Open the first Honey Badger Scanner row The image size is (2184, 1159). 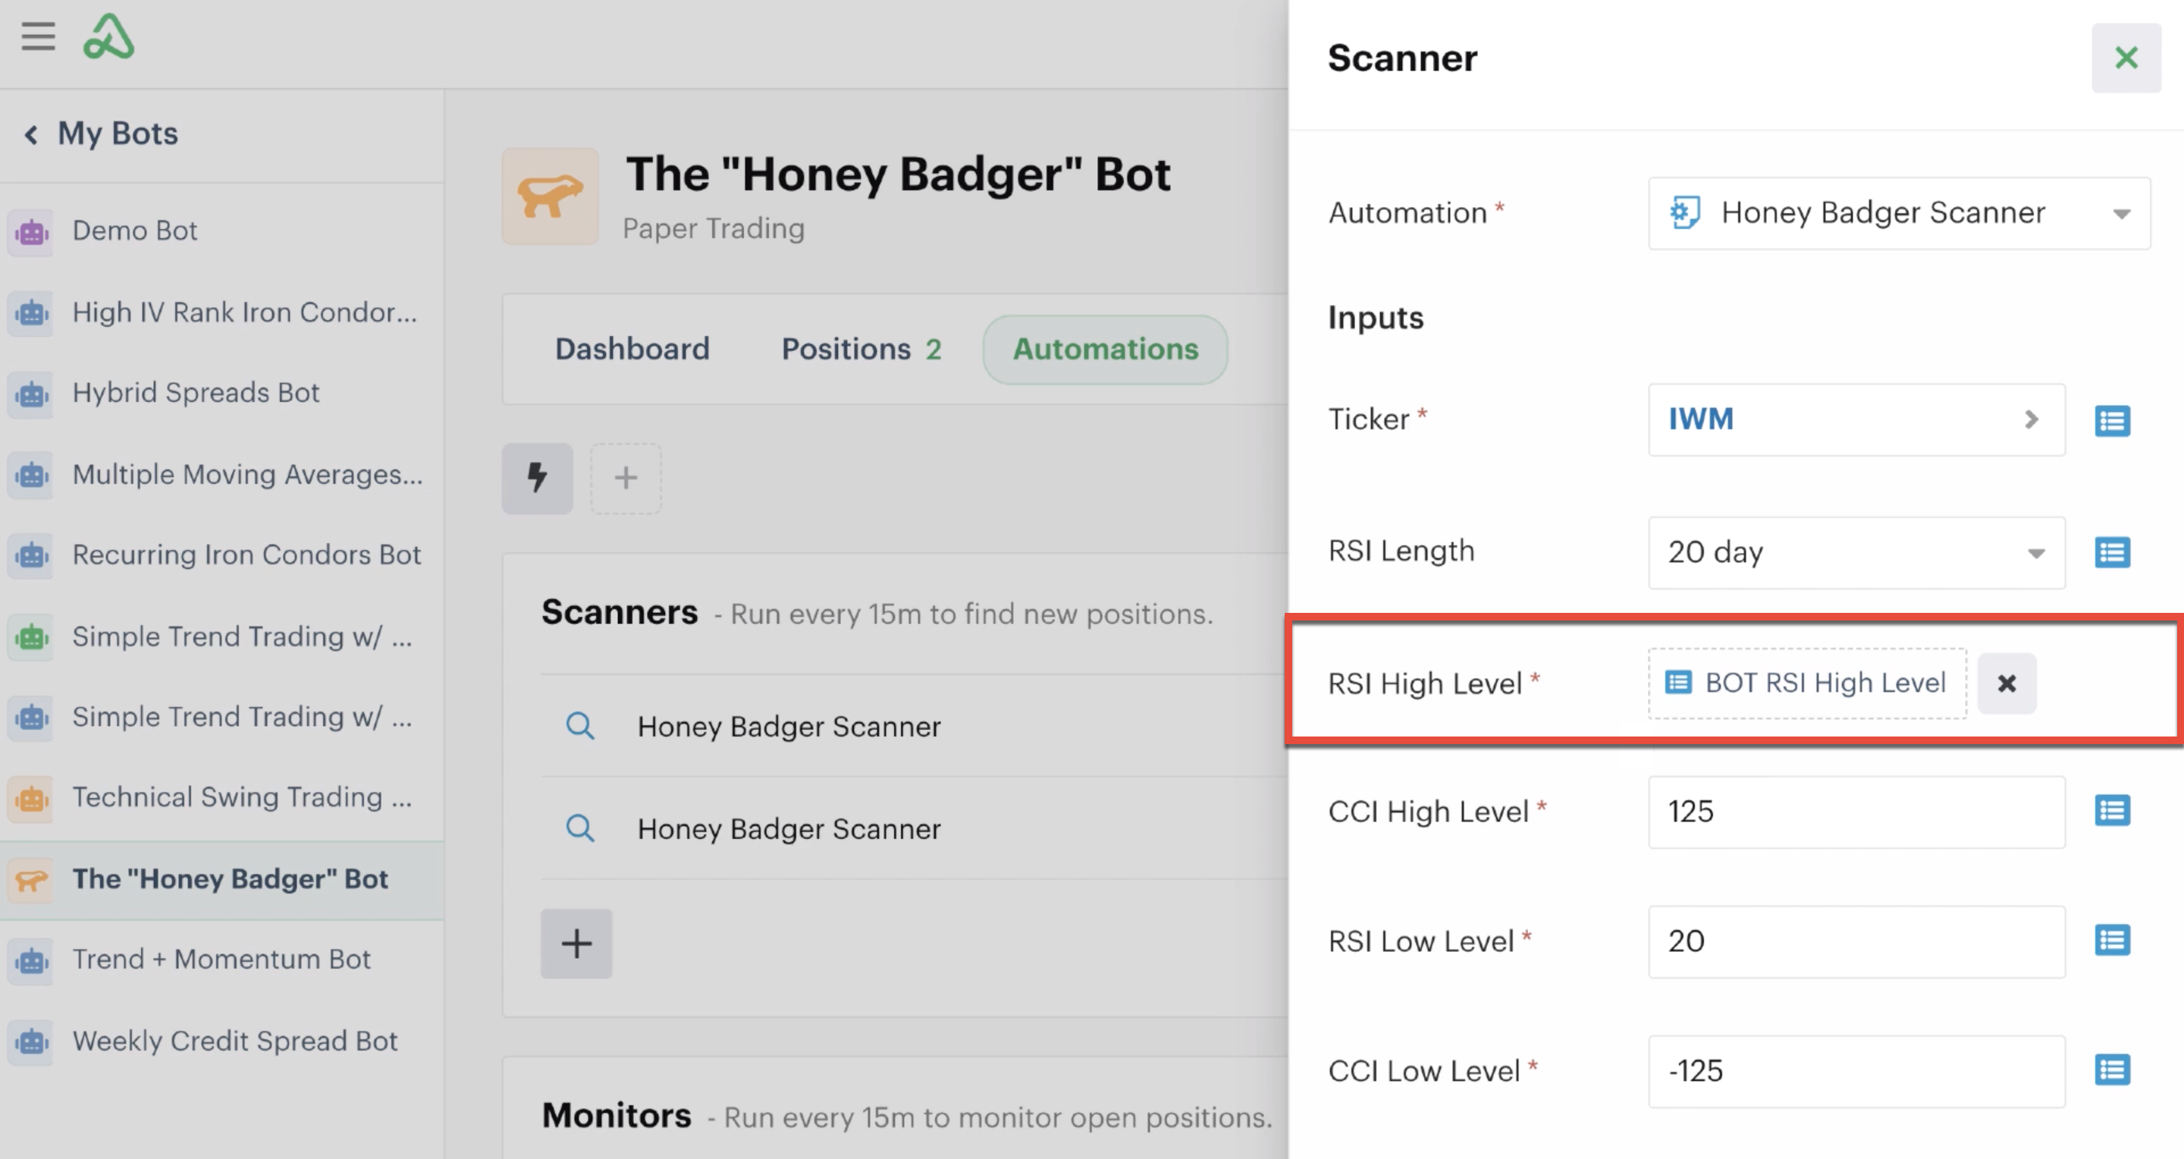click(x=914, y=727)
